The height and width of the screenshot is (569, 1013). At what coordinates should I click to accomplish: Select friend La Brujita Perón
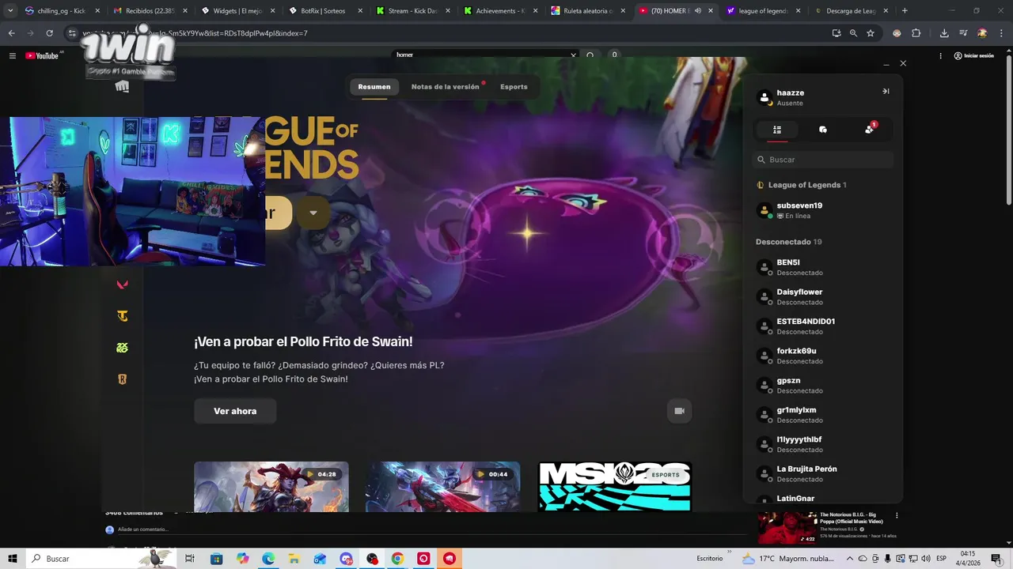(x=823, y=473)
